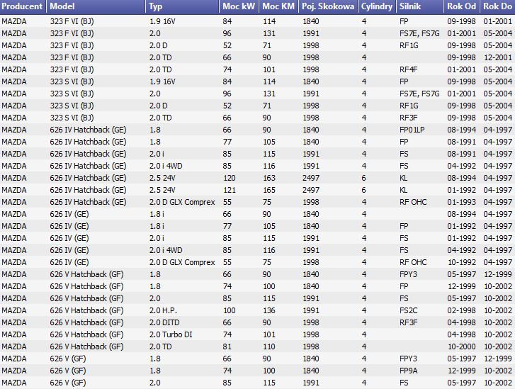Select "FS7E, FS7G" in the 323 S VI row
Screen dimensions: 515x389
[x=419, y=94]
